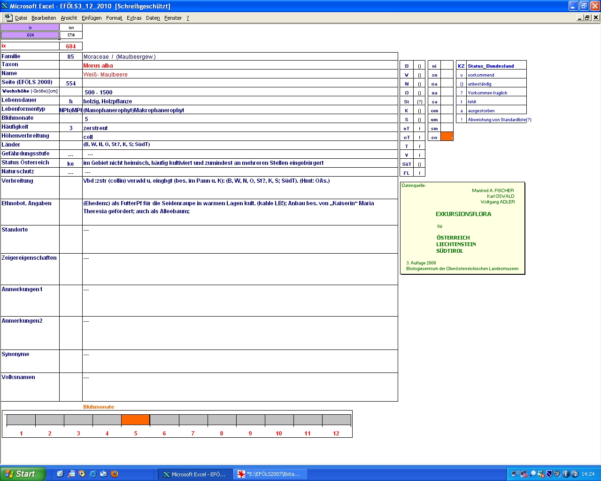Click the 'Status_Bundesland' legend header
Viewport: 601px width, 481px height.
tap(491, 66)
